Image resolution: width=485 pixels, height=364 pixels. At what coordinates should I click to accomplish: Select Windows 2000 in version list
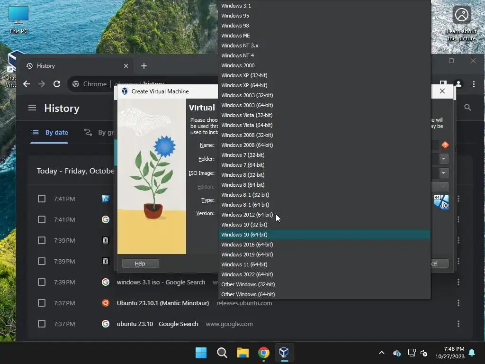[x=324, y=65]
